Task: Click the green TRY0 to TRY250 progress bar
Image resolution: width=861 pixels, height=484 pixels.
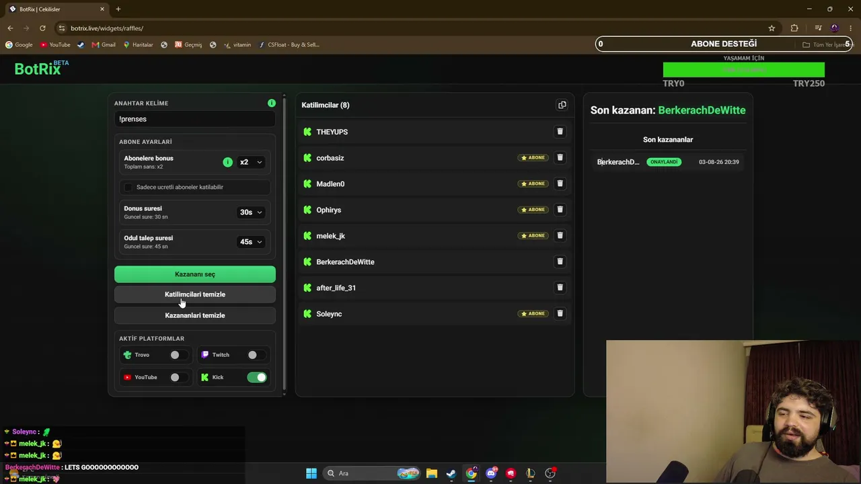Action: pos(744,70)
